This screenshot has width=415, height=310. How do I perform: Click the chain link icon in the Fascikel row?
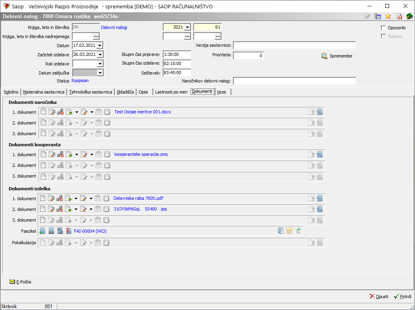tap(60, 231)
